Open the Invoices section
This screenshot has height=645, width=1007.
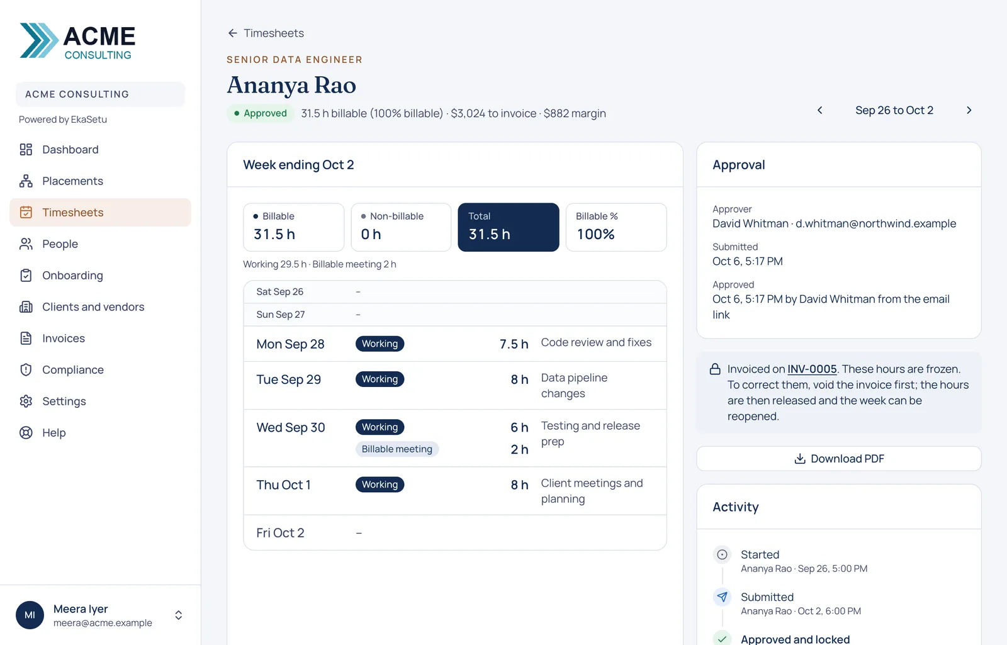click(x=101, y=339)
